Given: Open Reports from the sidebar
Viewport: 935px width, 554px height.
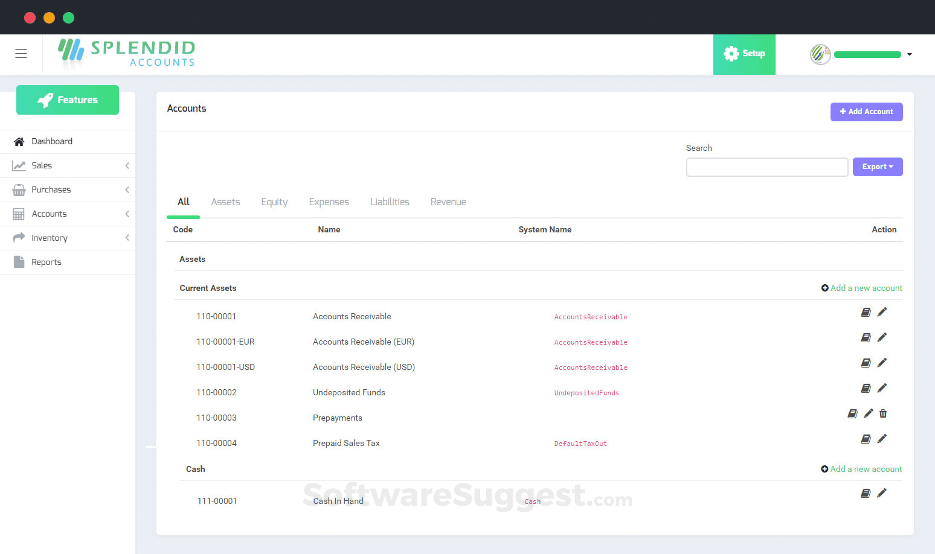Looking at the screenshot, I should (47, 261).
